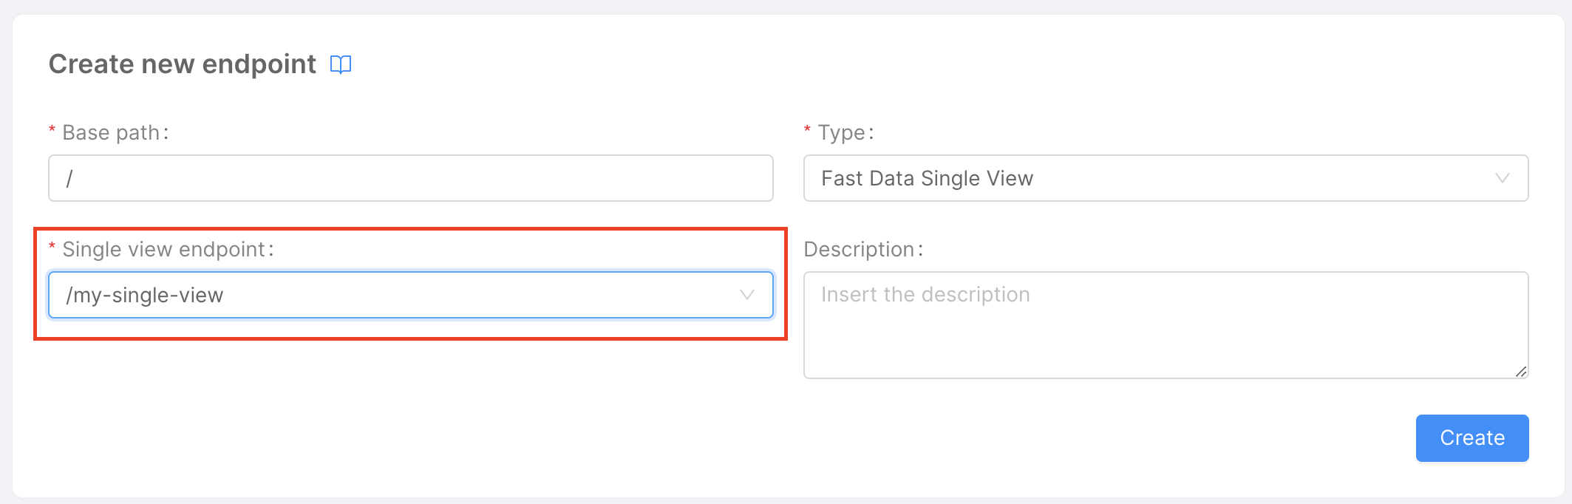Click the textarea resize handle
1572x504 pixels.
tap(1522, 372)
